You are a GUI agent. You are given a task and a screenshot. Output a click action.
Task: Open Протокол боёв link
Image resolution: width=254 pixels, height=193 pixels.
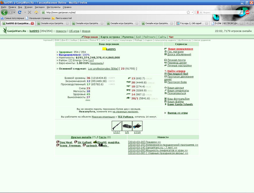point(177,82)
